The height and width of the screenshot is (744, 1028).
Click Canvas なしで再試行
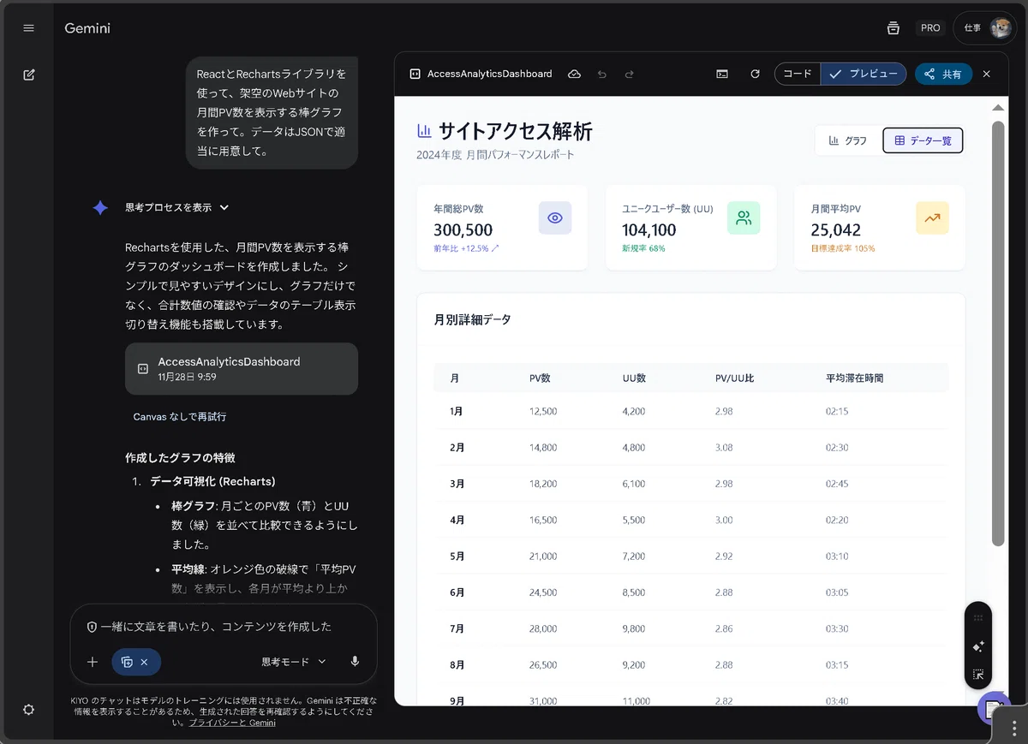180,417
